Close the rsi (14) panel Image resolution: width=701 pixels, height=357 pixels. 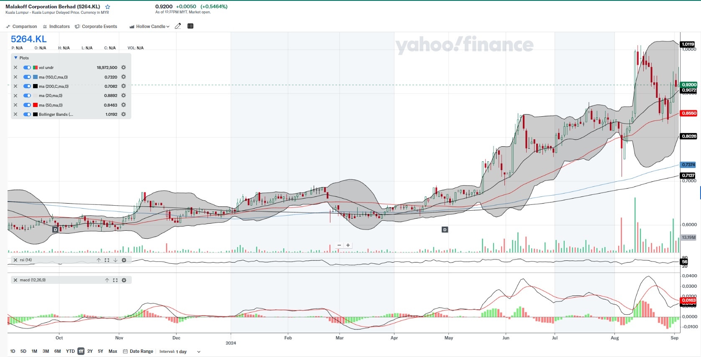15,260
